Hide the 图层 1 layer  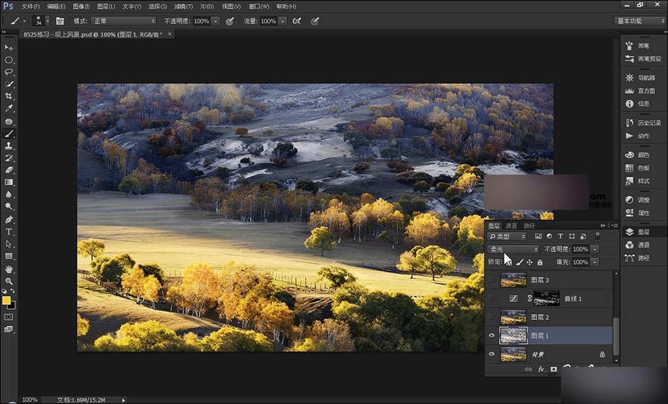click(492, 336)
